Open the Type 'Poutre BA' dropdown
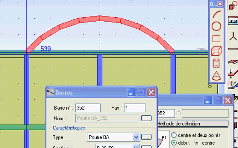Screen dimensions: 238x148 [136, 137]
